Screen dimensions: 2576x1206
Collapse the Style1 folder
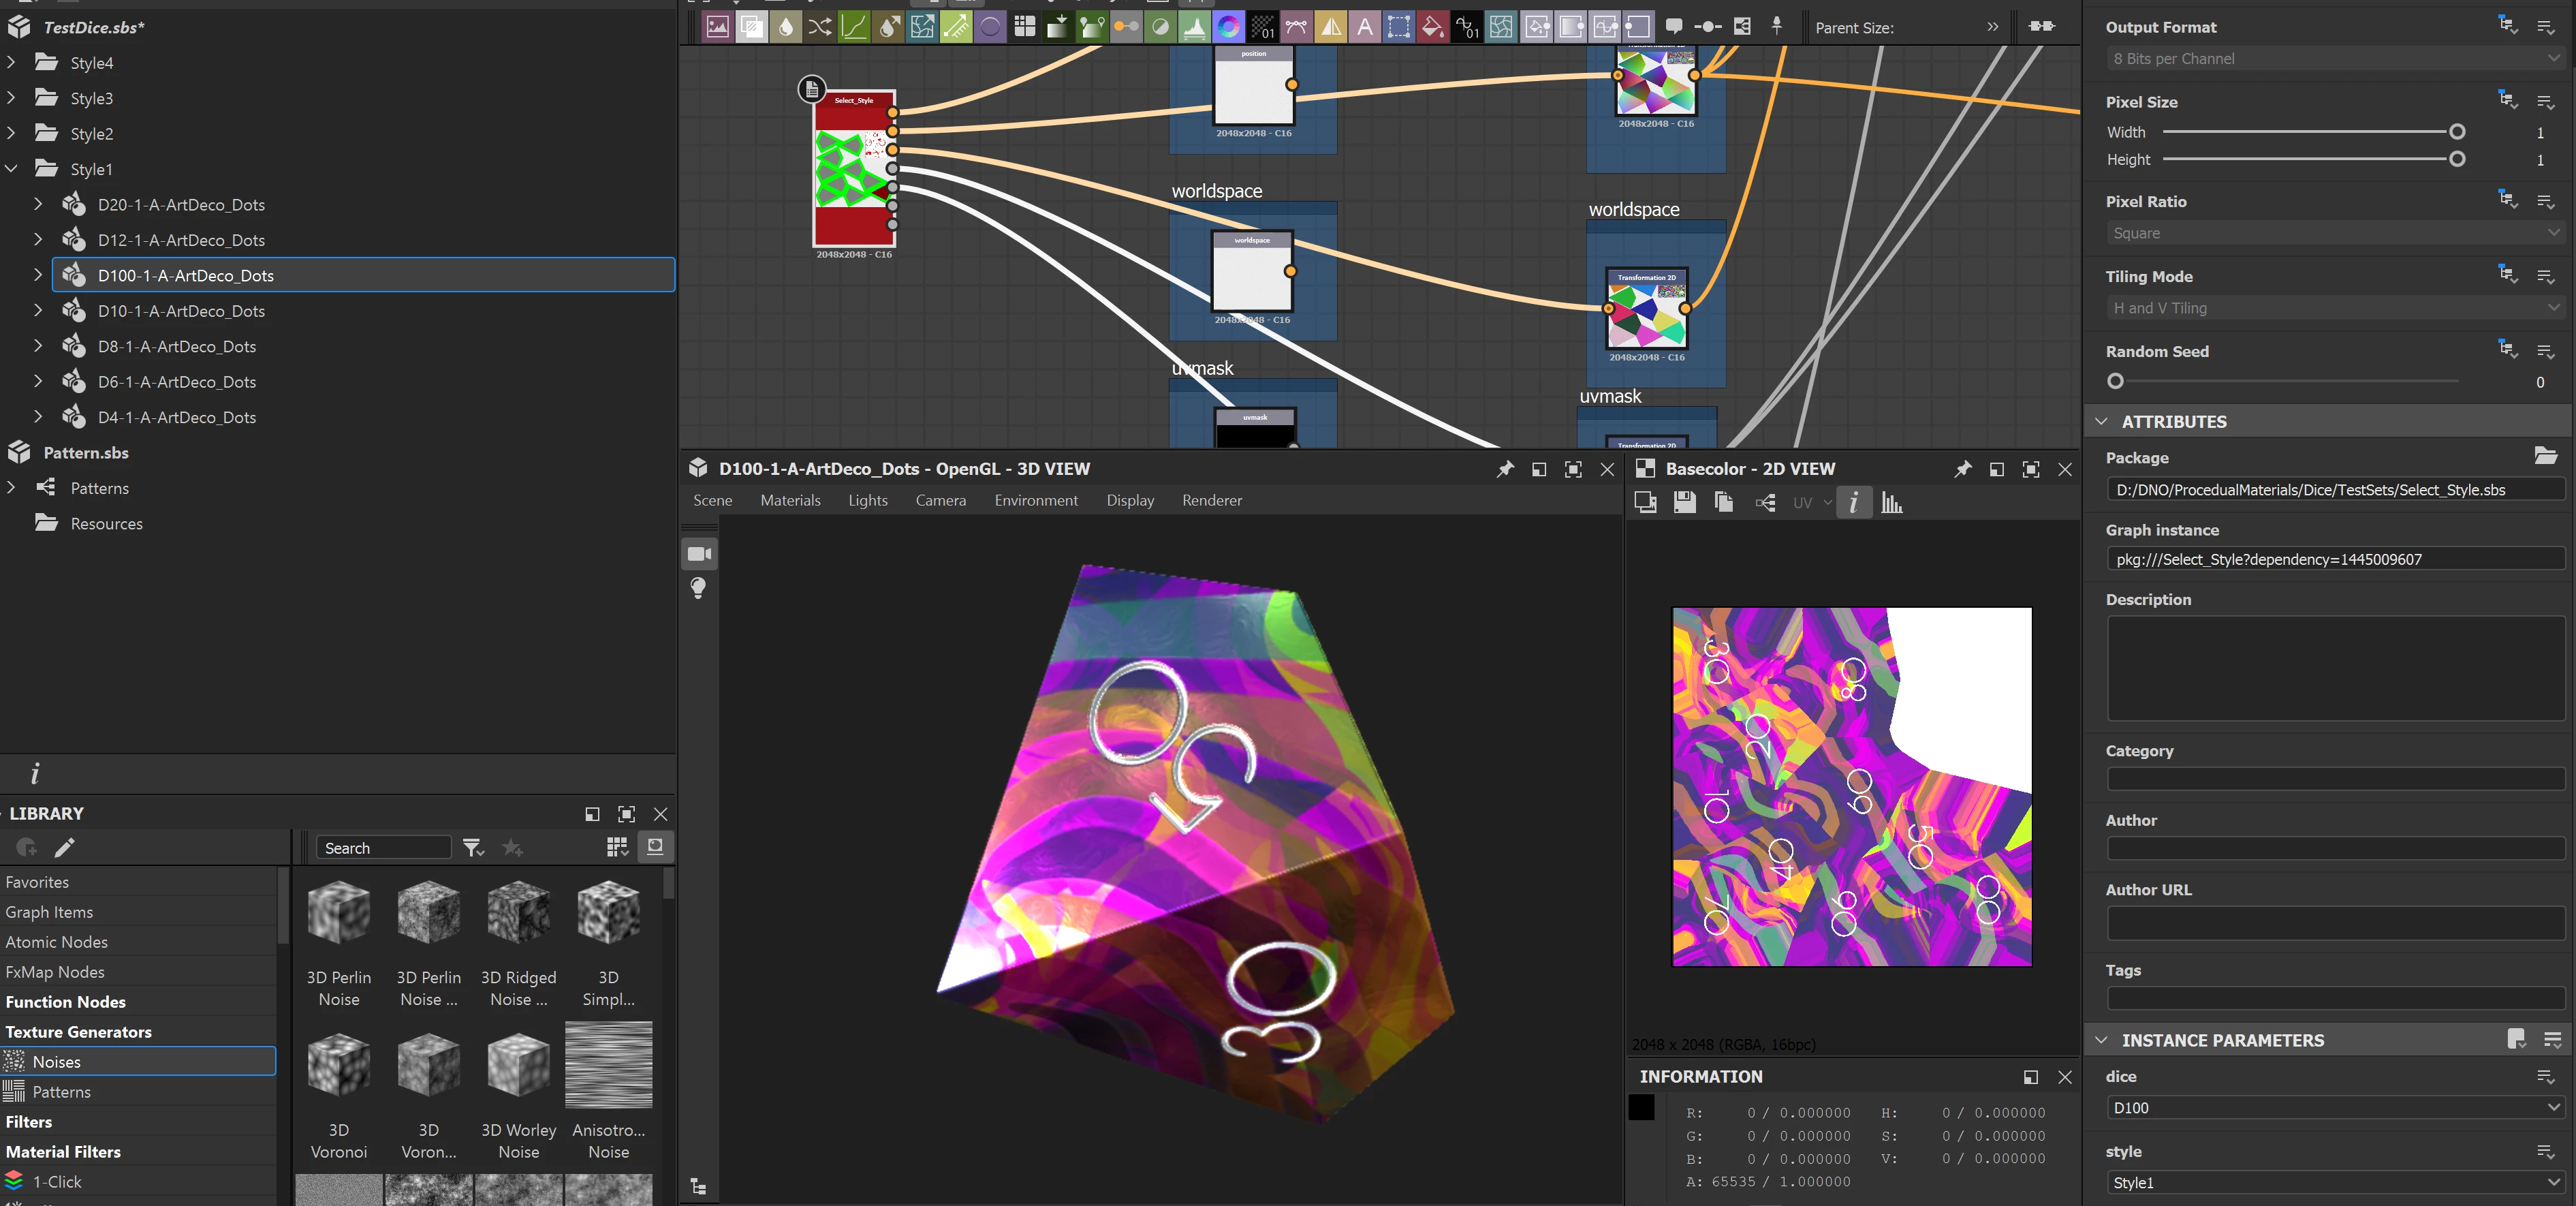click(12, 169)
